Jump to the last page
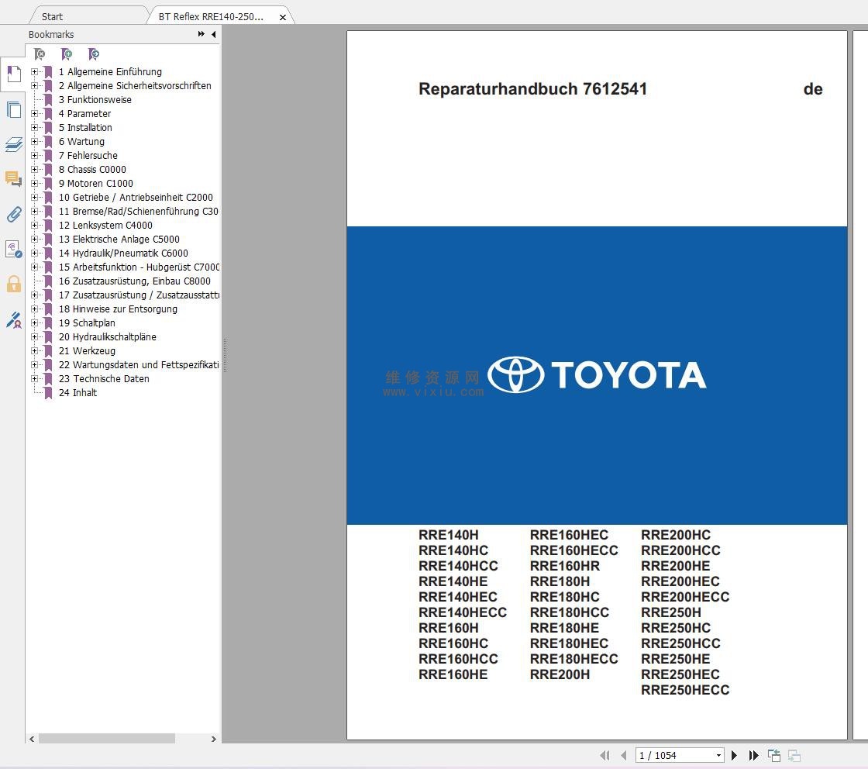Image resolution: width=868 pixels, height=769 pixels. coord(753,755)
